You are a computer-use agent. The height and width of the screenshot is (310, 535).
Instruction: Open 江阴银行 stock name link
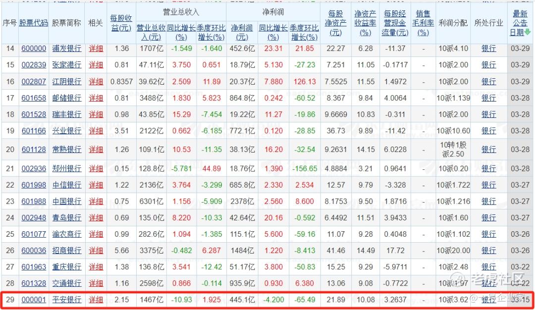point(66,82)
